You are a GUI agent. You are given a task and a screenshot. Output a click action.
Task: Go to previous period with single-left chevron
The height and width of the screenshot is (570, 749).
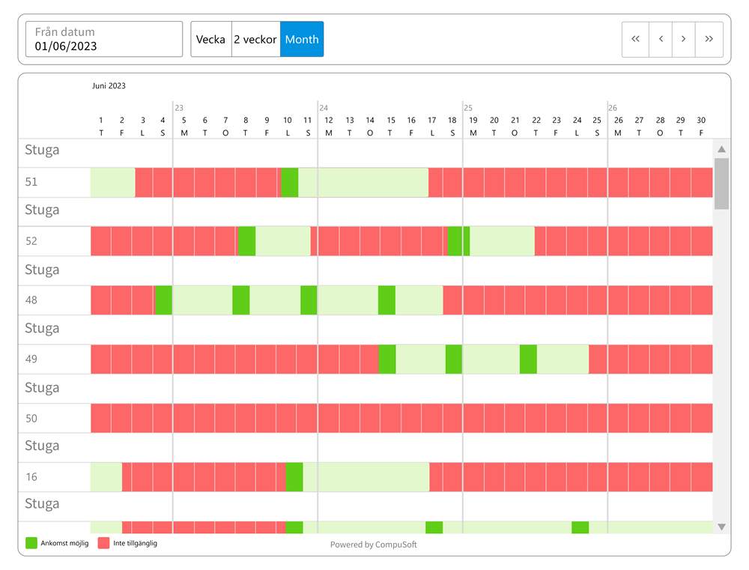(660, 40)
